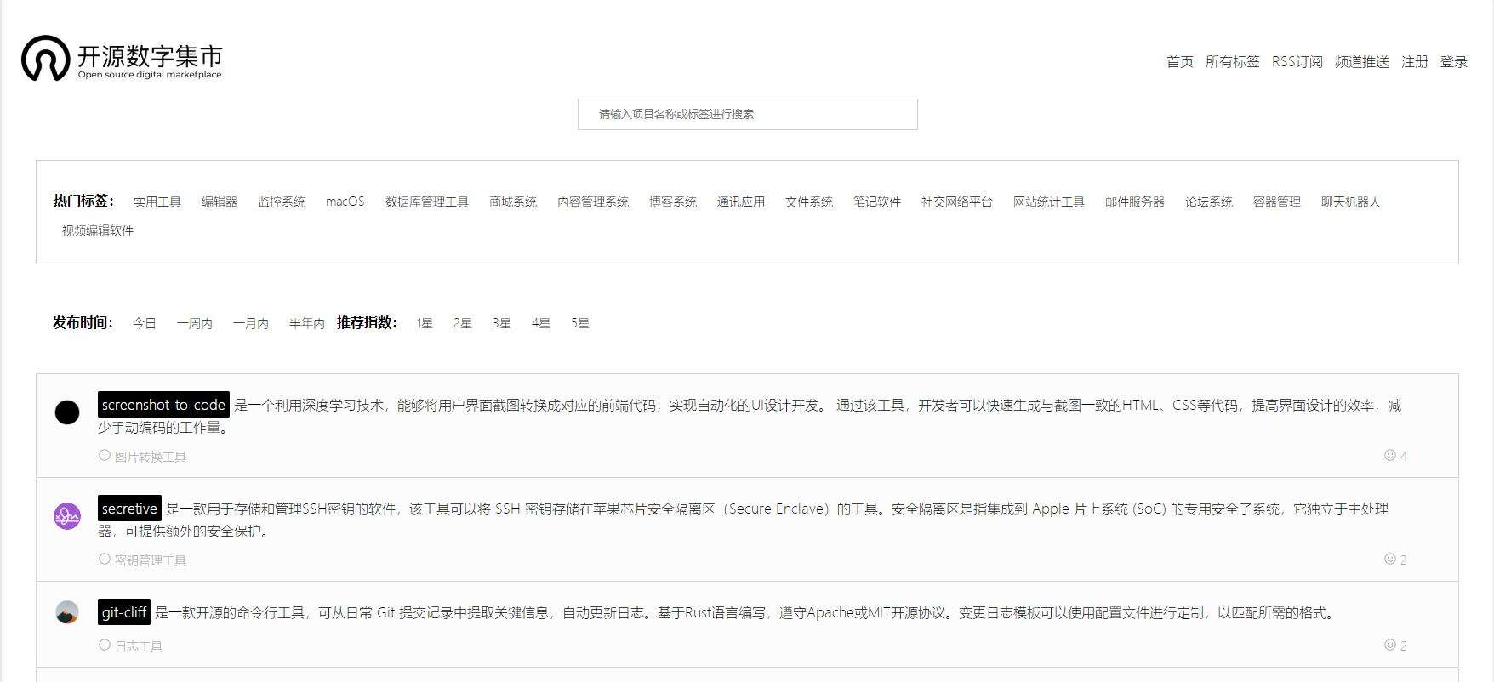Filter by publish time 半年内
The width and height of the screenshot is (1494, 682).
tap(307, 323)
